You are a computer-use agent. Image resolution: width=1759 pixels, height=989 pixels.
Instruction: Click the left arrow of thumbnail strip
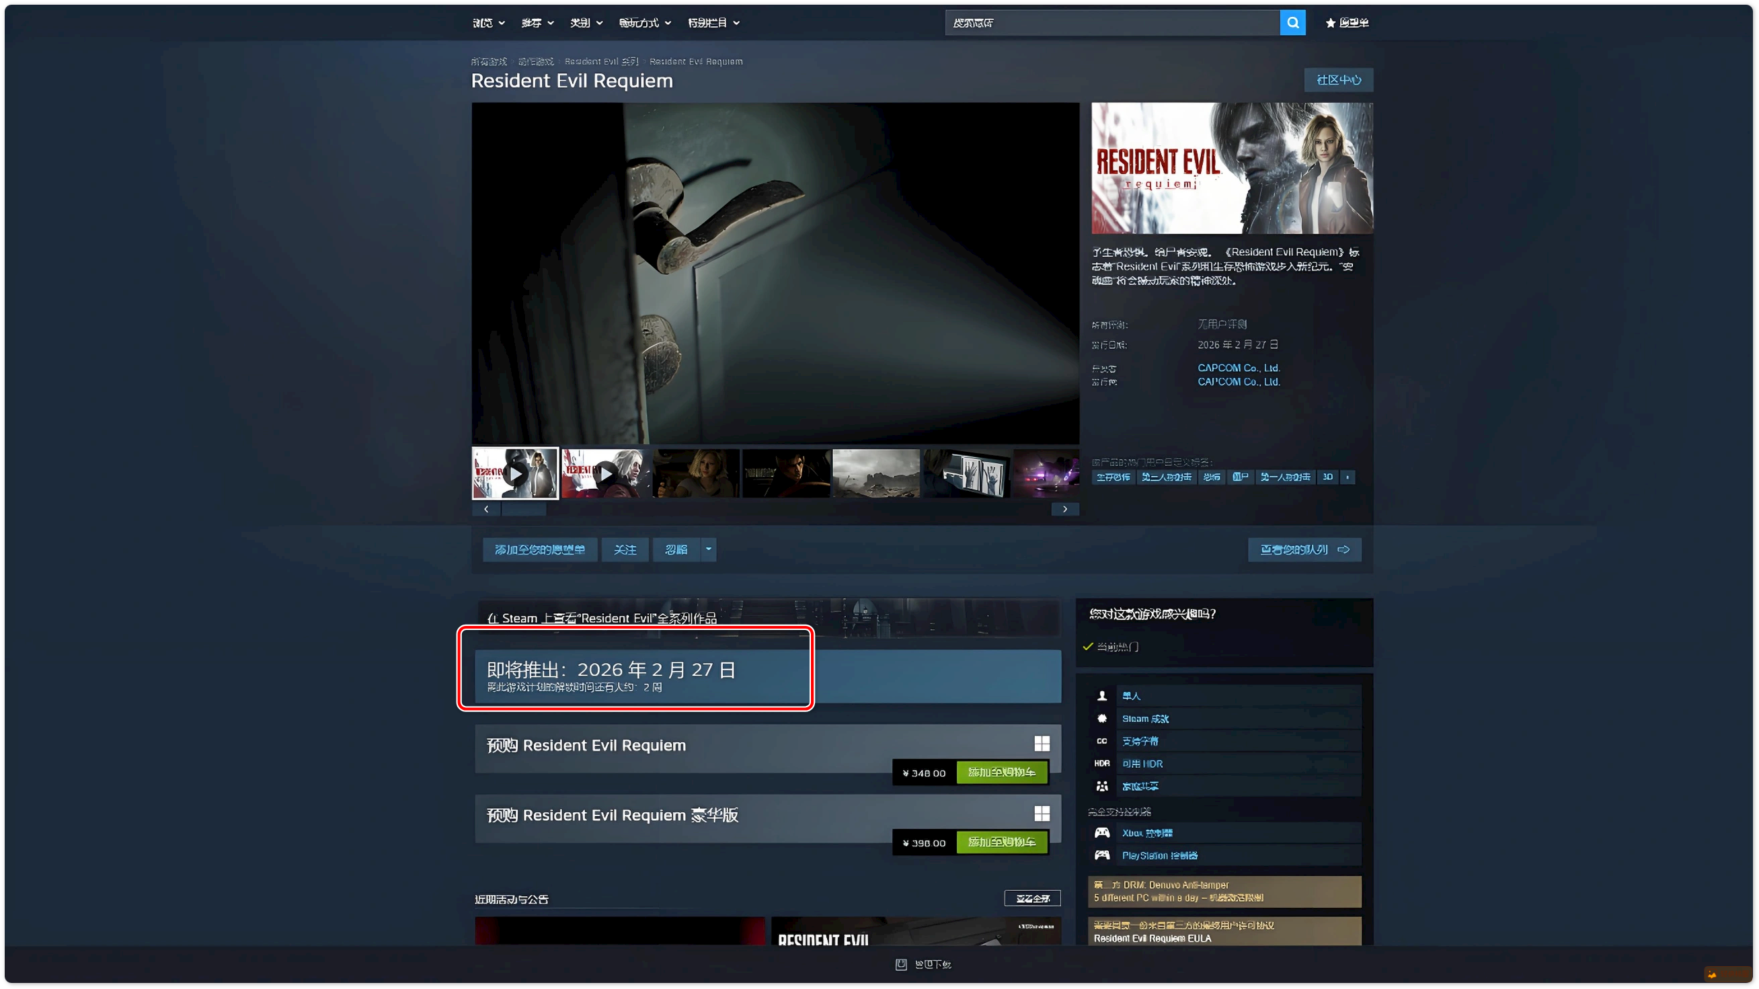pyautogui.click(x=486, y=509)
